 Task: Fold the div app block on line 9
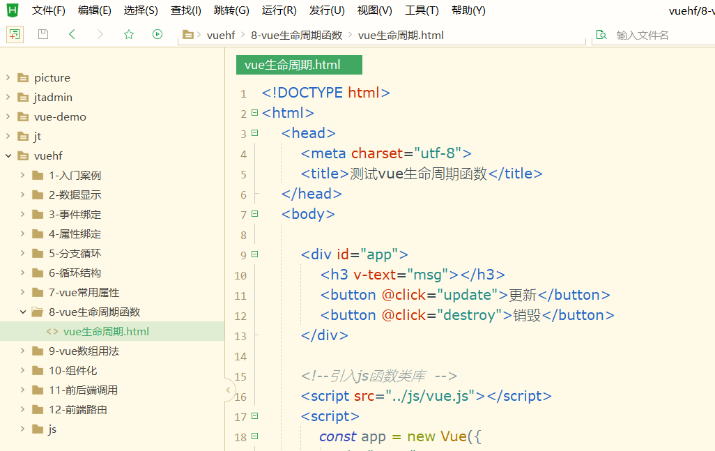click(255, 254)
